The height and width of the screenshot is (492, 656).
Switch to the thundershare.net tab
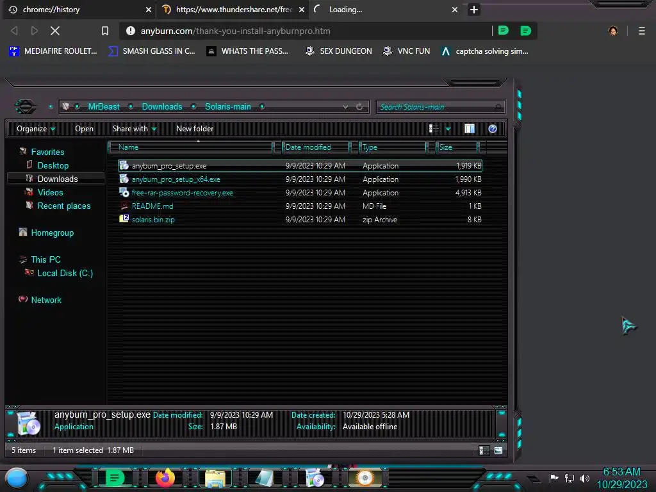(x=233, y=10)
